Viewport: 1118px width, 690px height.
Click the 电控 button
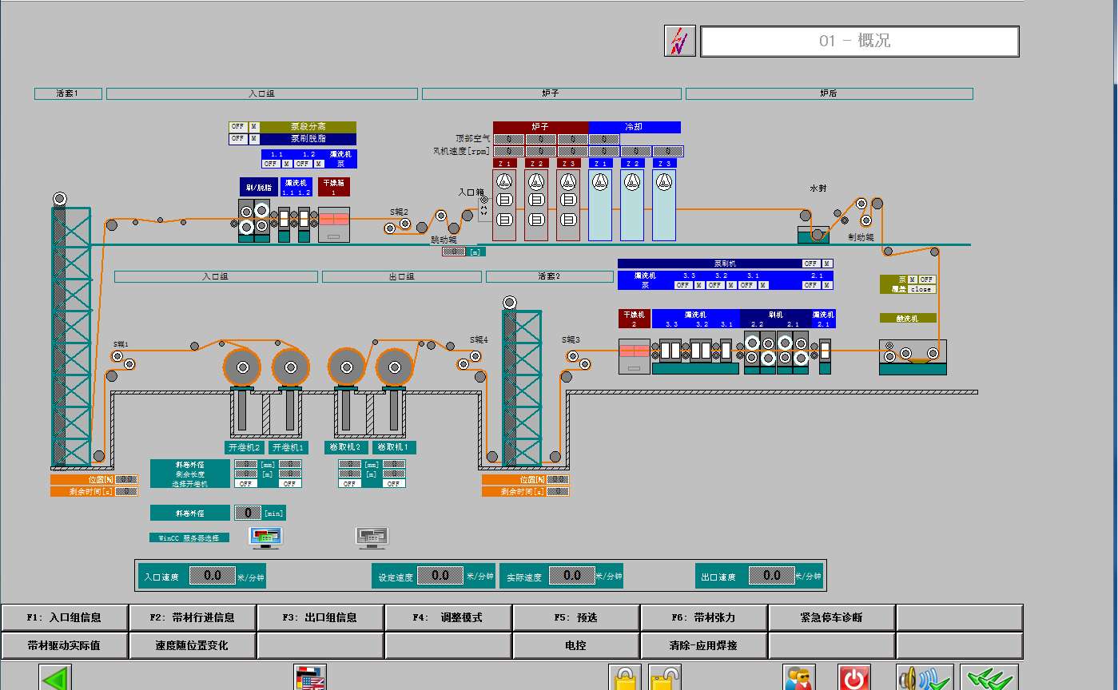click(x=575, y=645)
